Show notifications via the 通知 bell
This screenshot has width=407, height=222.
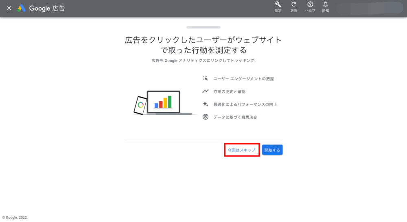(x=326, y=5)
